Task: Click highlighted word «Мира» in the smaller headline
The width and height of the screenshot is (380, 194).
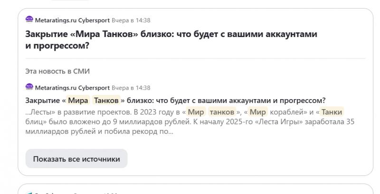Action: pos(78,100)
